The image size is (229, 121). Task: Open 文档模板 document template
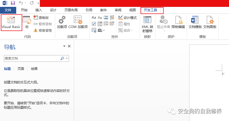(195, 22)
